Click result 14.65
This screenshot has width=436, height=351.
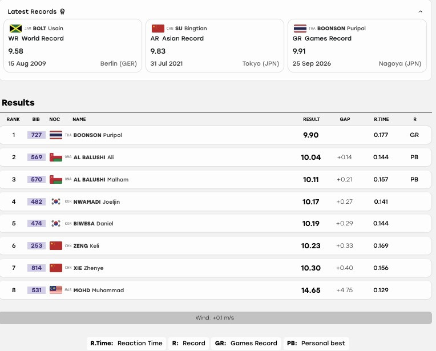coord(311,291)
